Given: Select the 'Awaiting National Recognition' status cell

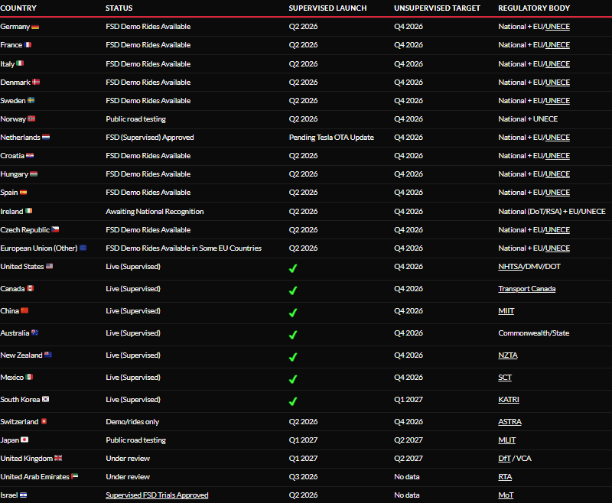Looking at the screenshot, I should point(155,211).
